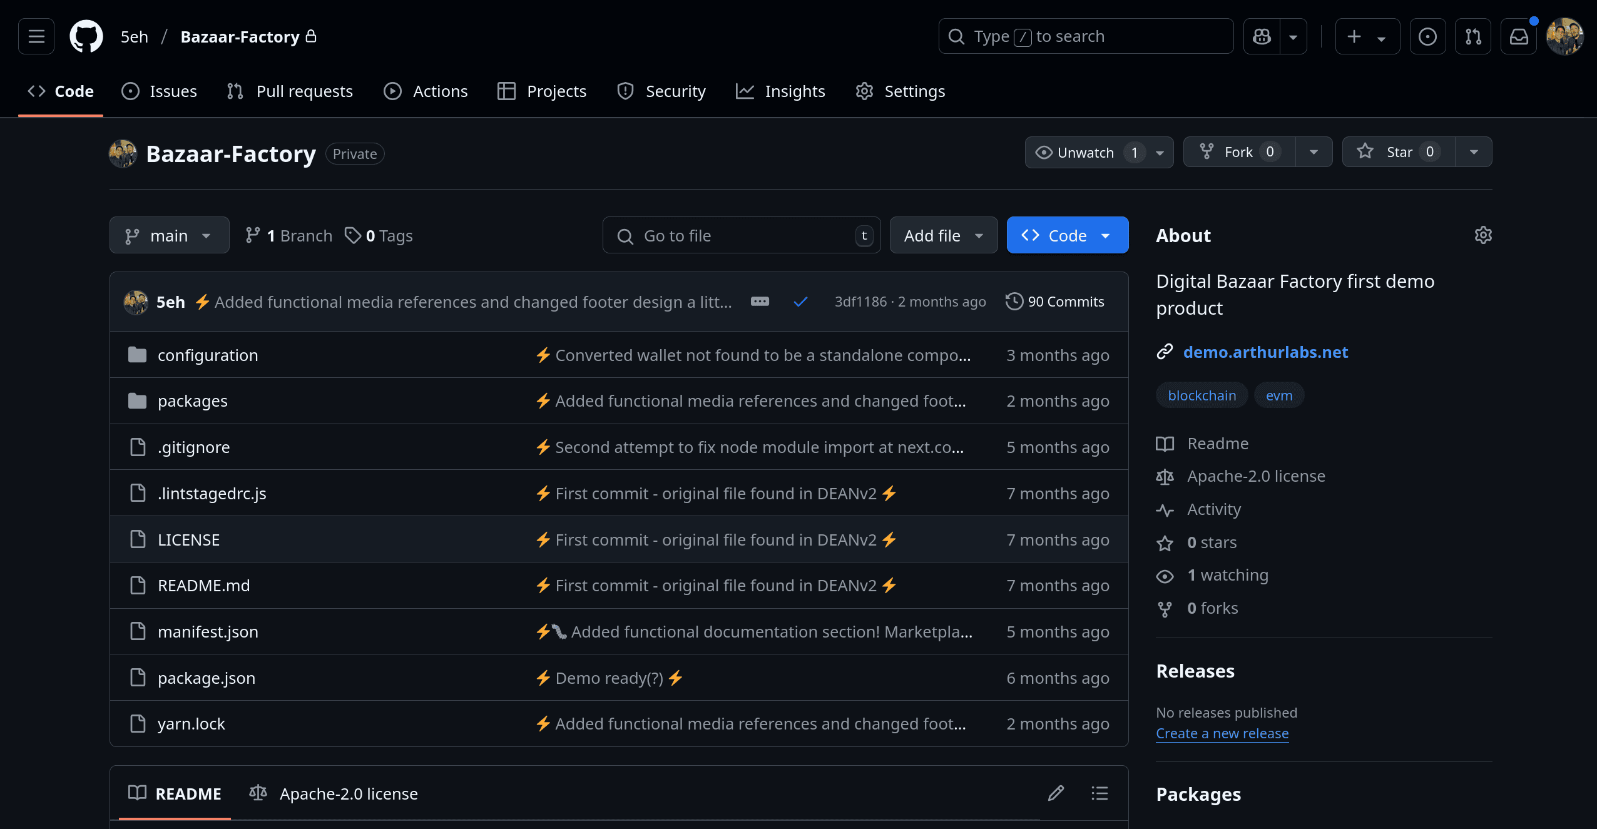Switch to the Insights tab
Screen dimensions: 1597x829
(781, 91)
